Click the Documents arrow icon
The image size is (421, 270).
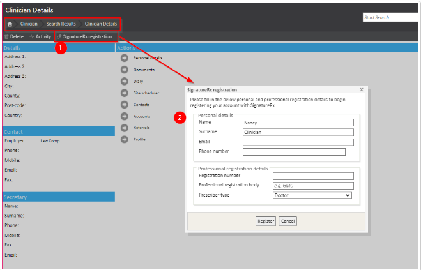pyautogui.click(x=125, y=70)
